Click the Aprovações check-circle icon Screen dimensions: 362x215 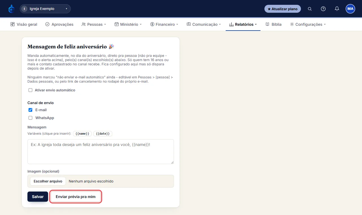(47, 24)
